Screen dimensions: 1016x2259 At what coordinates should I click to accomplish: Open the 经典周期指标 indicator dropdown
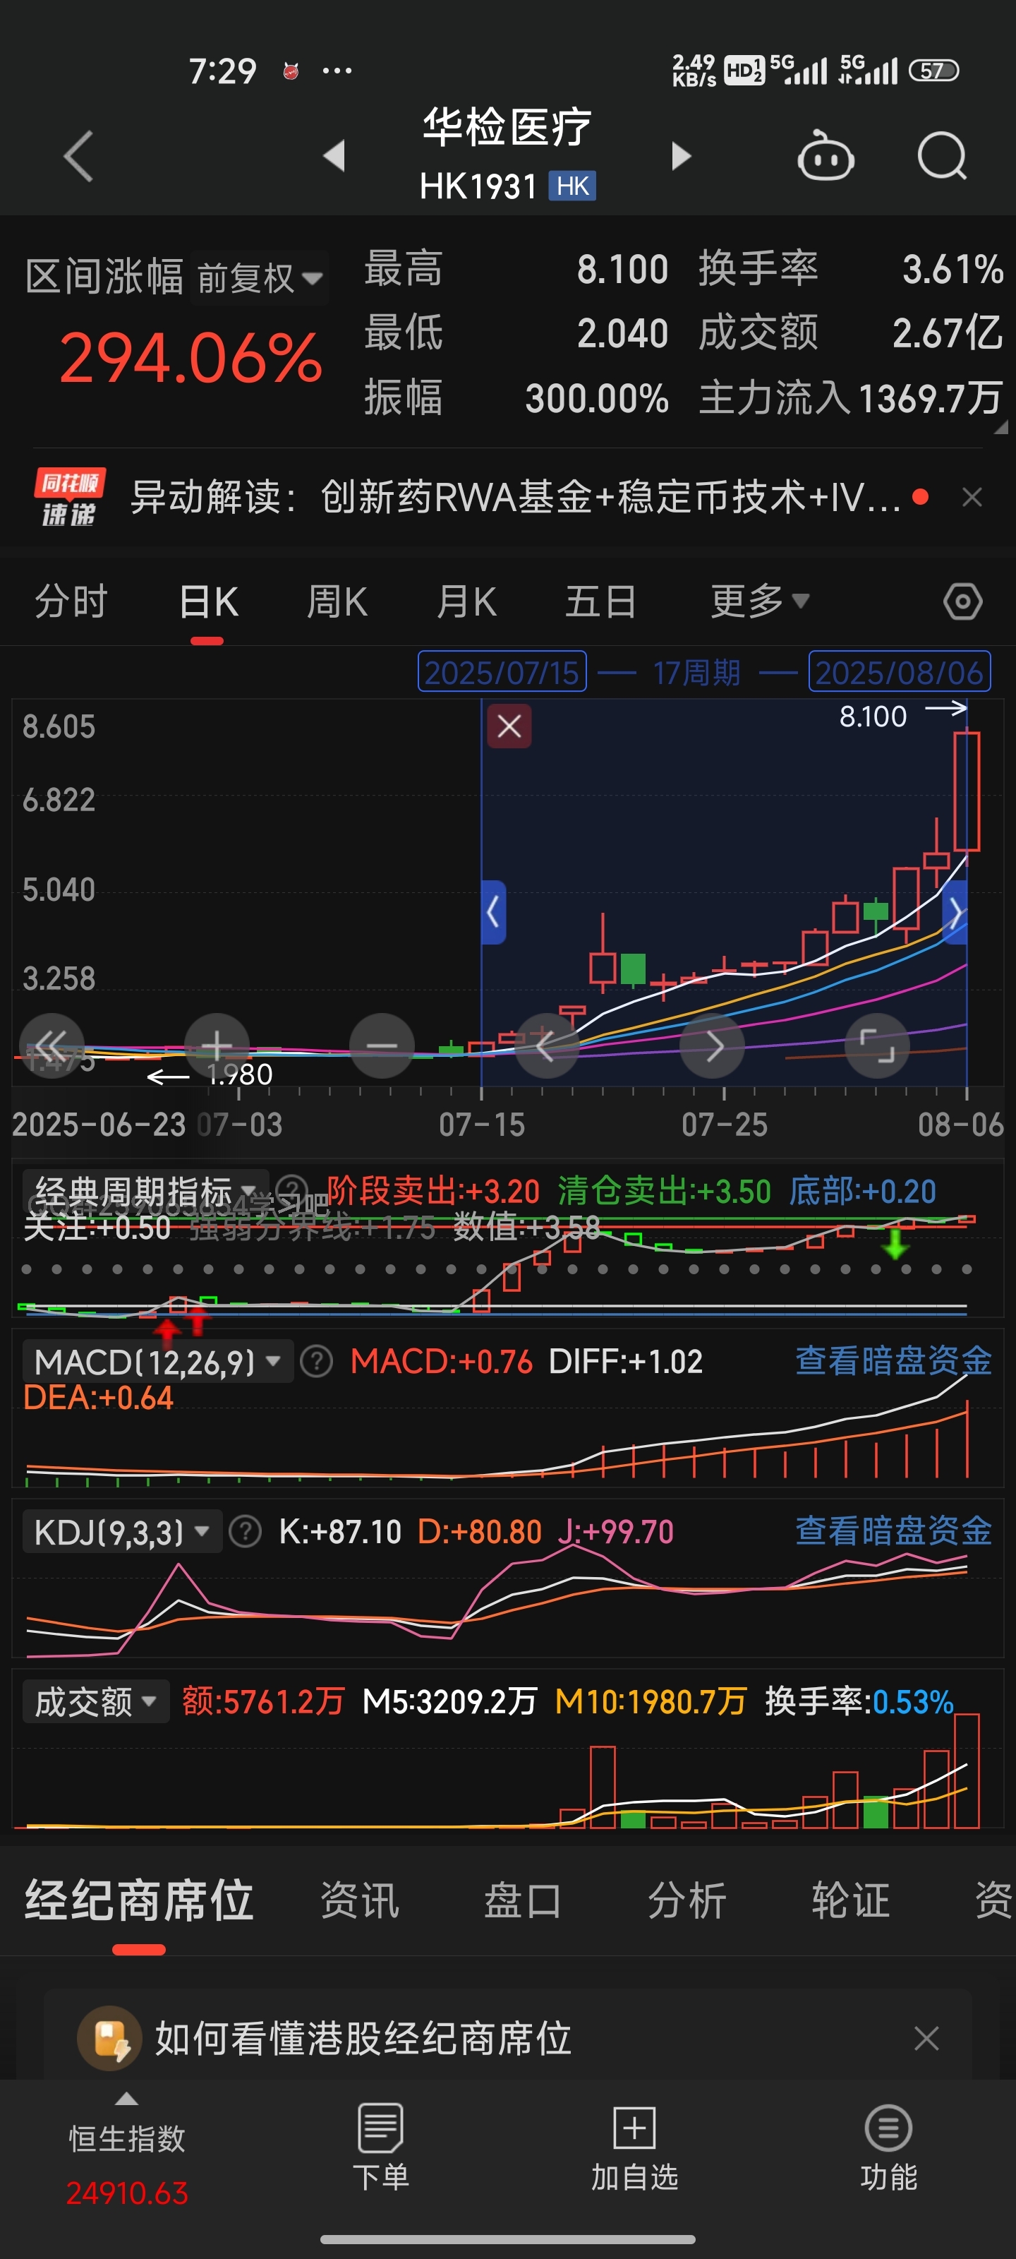[x=145, y=1191]
